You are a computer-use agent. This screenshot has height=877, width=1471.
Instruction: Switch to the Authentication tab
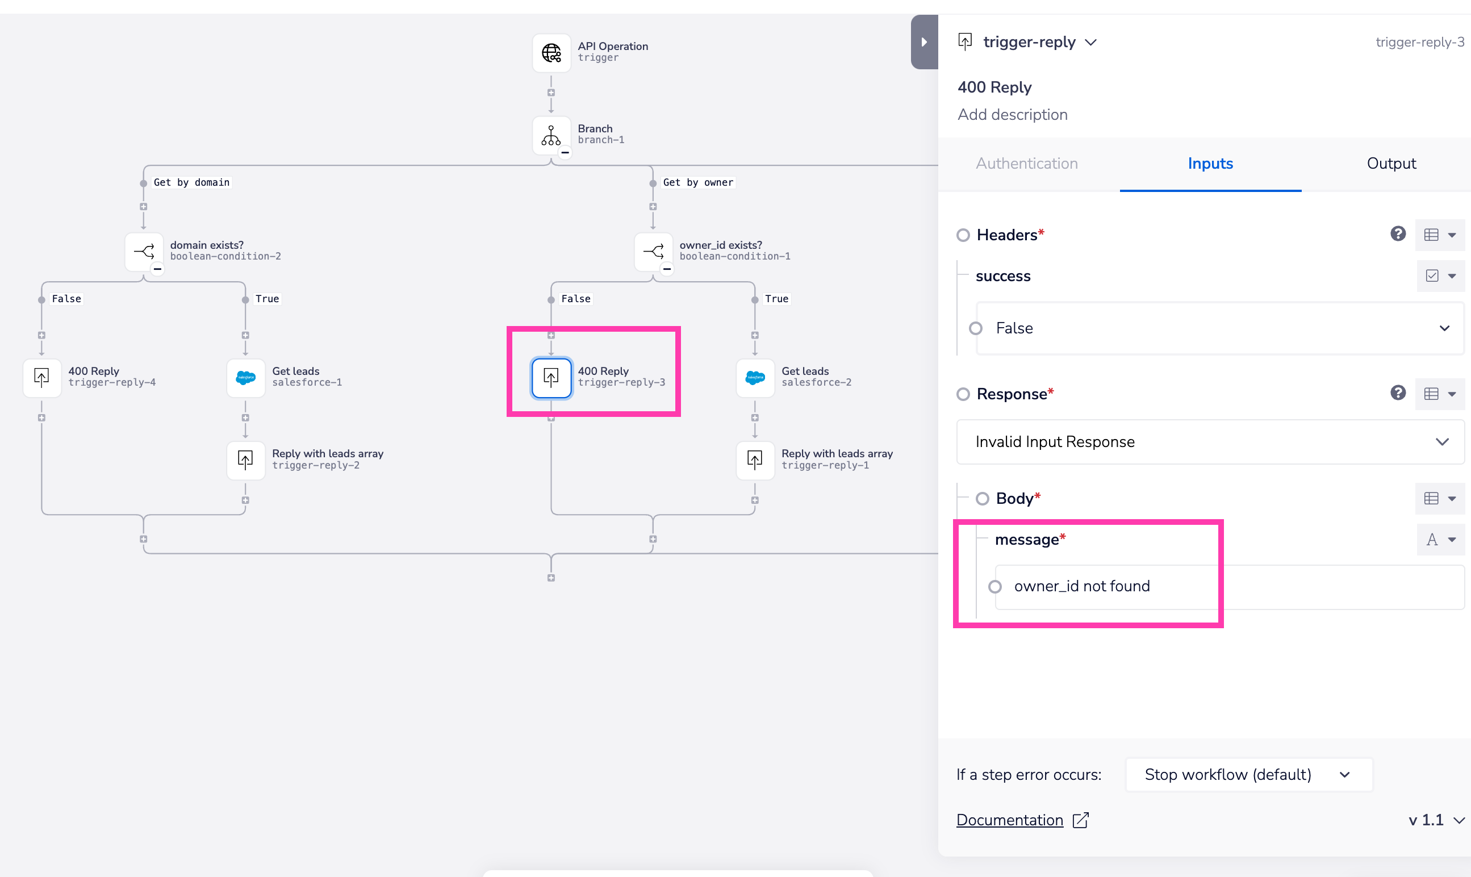[x=1026, y=164]
